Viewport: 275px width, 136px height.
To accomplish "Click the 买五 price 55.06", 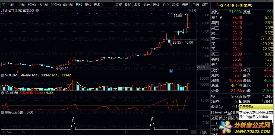I will coord(237,64).
